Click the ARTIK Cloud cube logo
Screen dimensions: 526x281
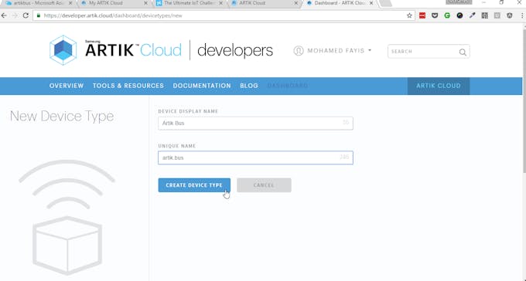[63, 50]
